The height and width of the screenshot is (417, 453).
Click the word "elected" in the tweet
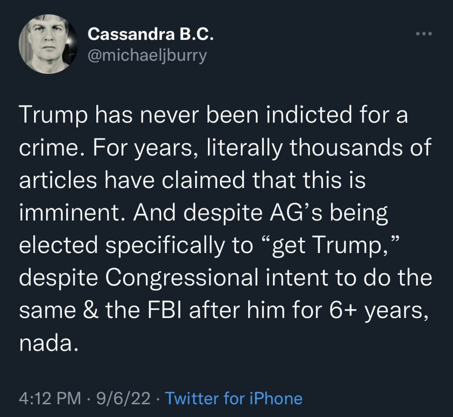point(61,246)
